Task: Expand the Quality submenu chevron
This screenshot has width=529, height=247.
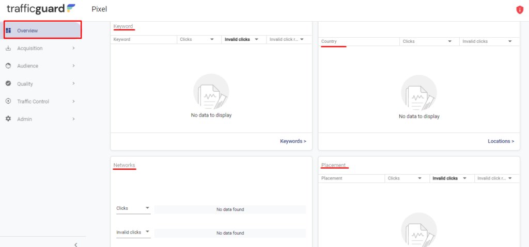Action: 73,83
